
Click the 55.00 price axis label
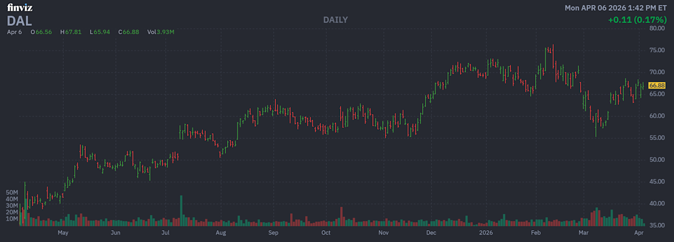click(657, 138)
